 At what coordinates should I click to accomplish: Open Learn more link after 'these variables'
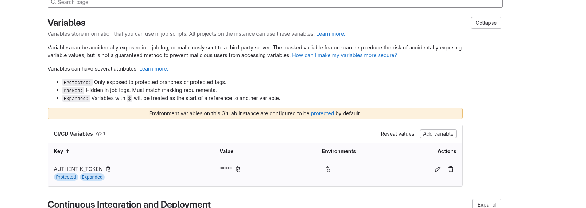(x=330, y=34)
